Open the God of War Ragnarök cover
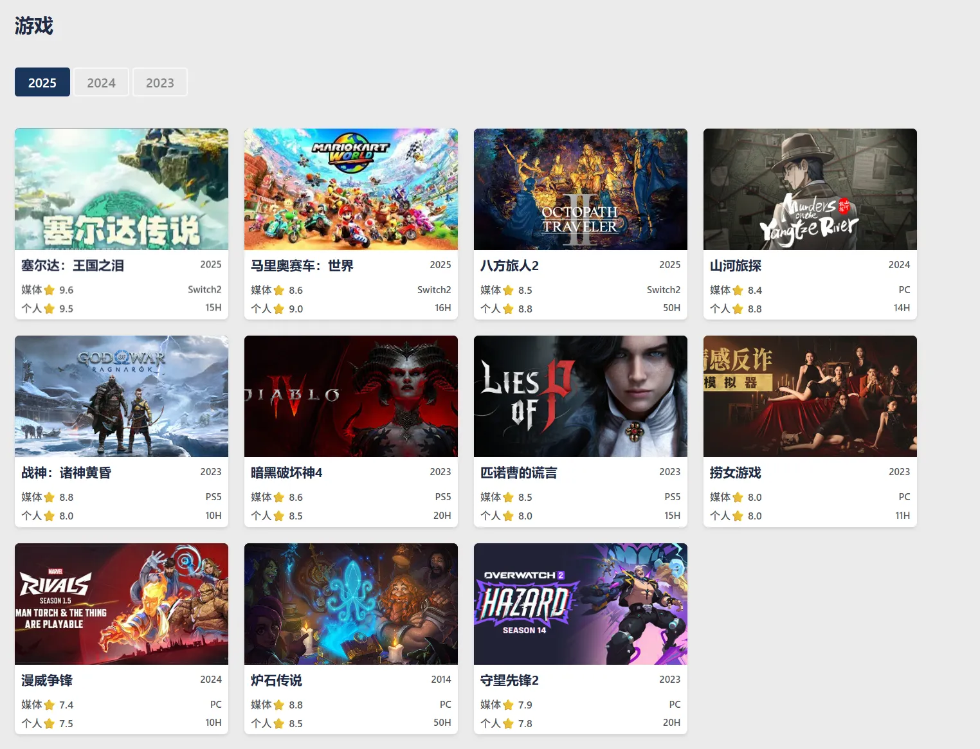 [122, 396]
